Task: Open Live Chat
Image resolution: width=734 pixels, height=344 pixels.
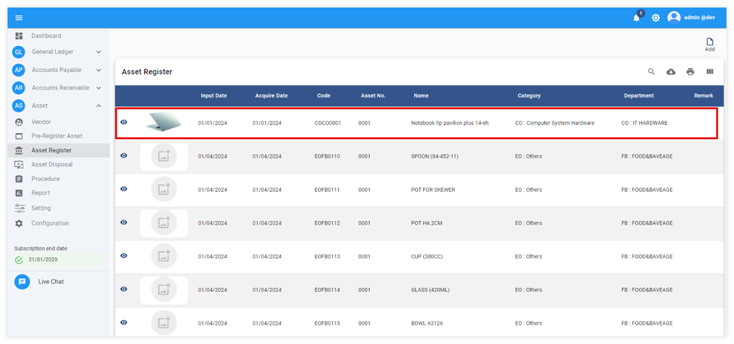Action: tap(50, 282)
